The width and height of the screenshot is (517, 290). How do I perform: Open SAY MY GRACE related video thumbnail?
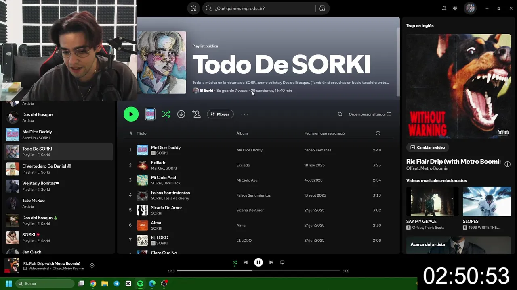pyautogui.click(x=432, y=201)
